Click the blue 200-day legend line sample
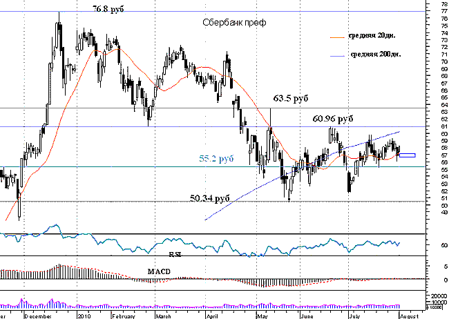This screenshot has width=449, height=319. 337,56
